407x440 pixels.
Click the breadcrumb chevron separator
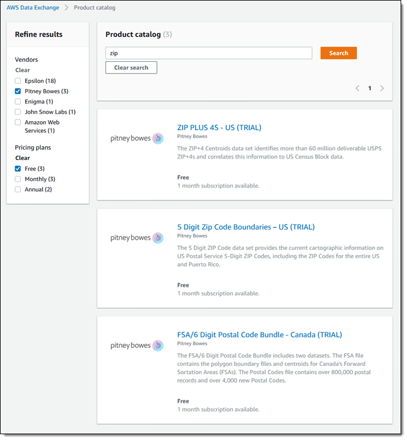point(66,8)
